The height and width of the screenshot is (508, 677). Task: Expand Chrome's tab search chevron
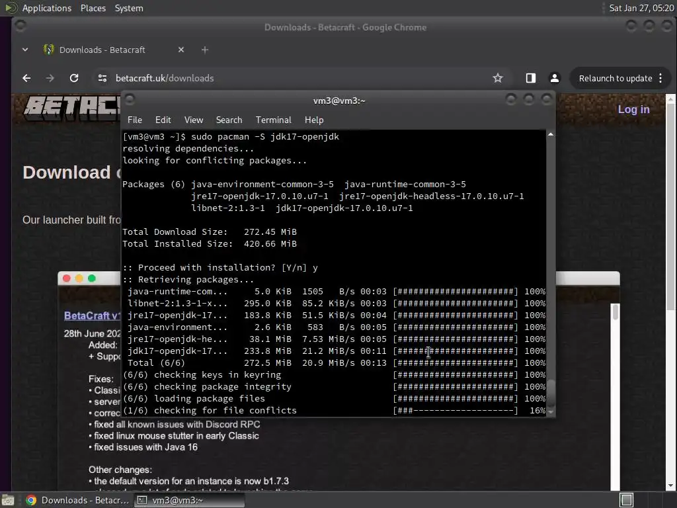point(25,50)
